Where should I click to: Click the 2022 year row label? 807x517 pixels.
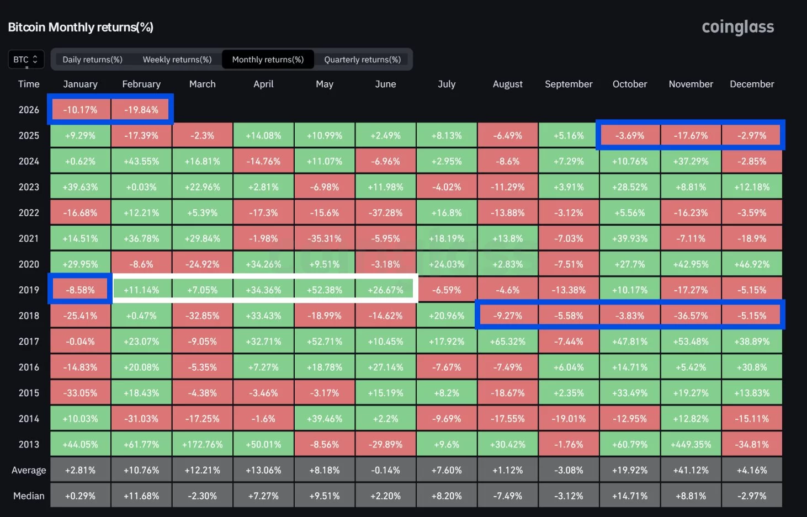(29, 213)
